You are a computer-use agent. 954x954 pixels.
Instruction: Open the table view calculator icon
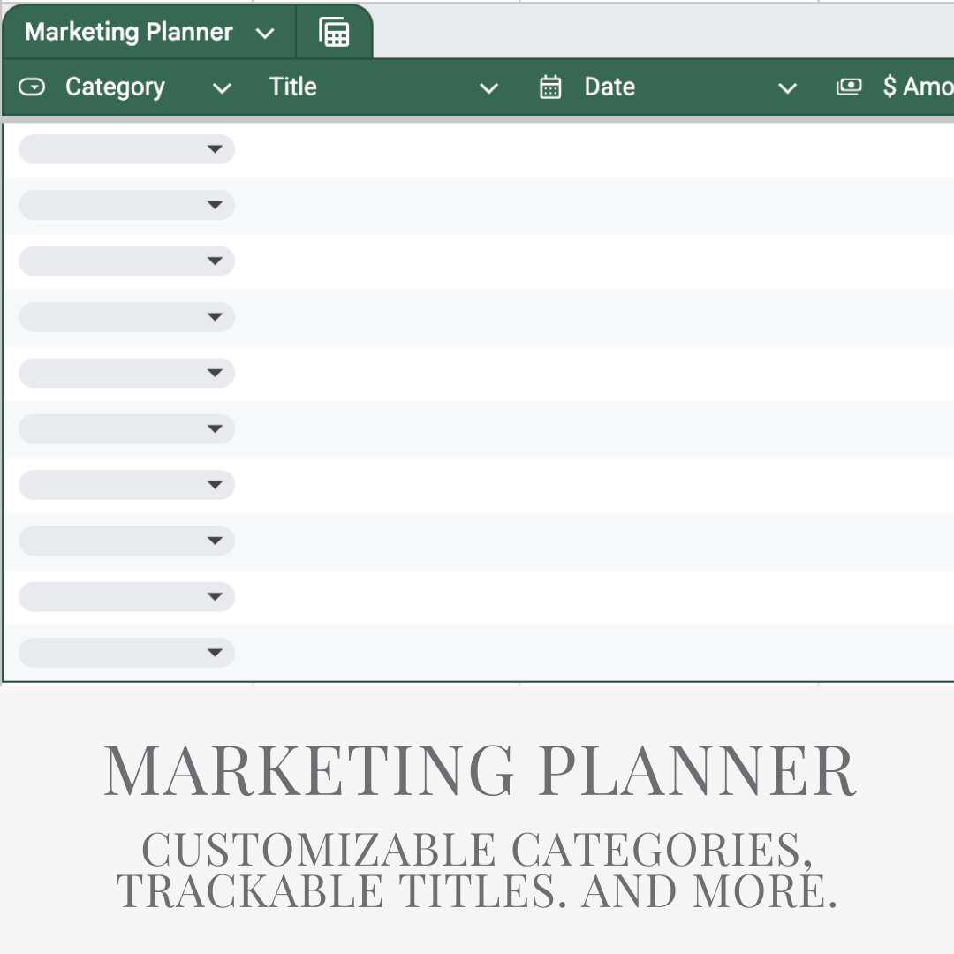(334, 33)
